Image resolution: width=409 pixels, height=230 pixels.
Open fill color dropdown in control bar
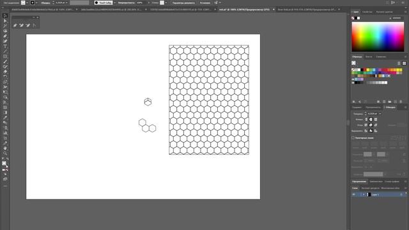click(27, 3)
